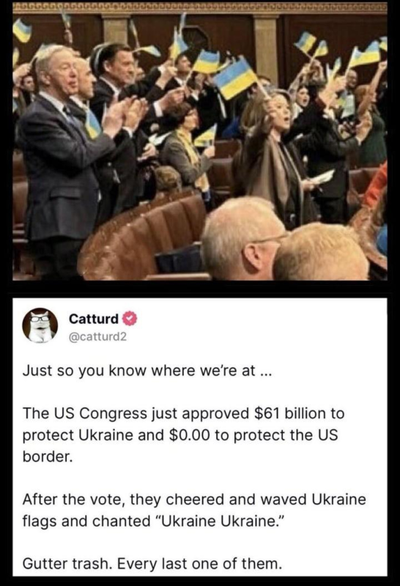Click the largest Ukrainian flag in photo
400x586 pixels.
(x=235, y=78)
